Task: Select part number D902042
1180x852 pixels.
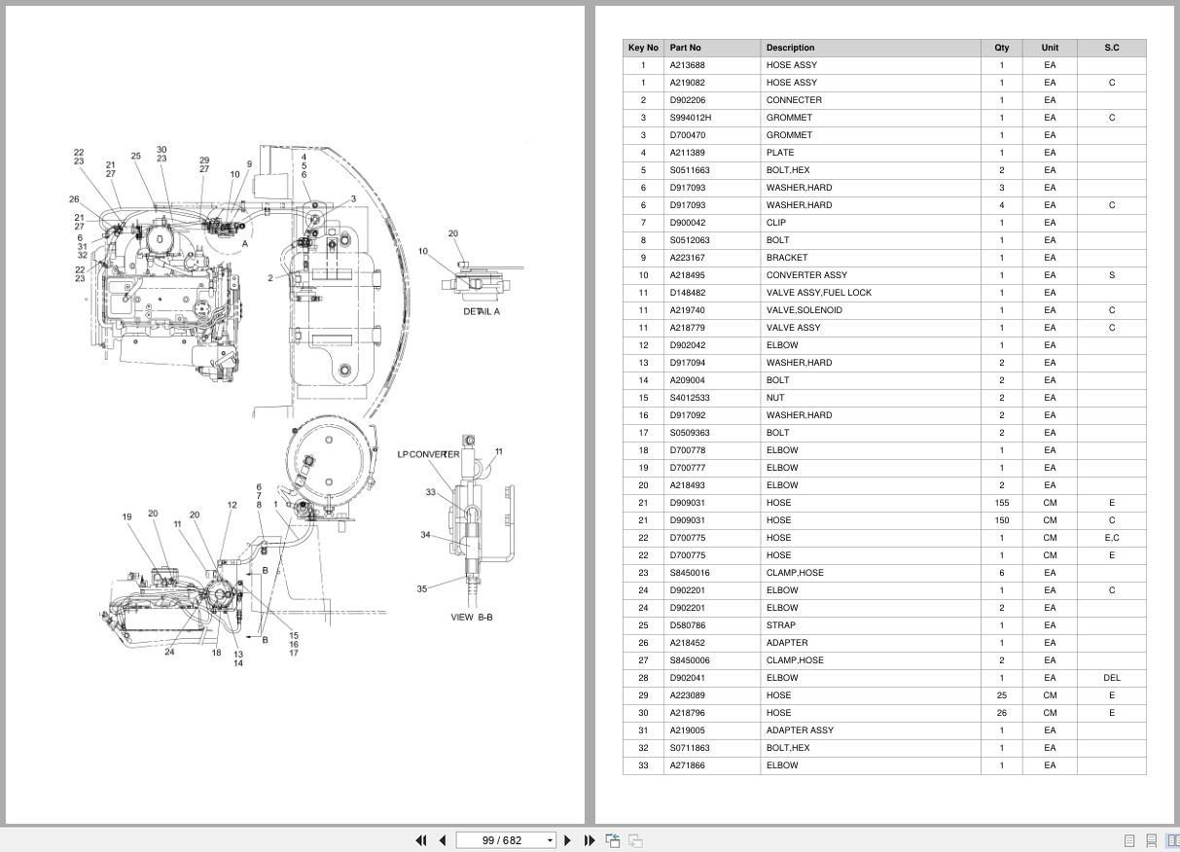Action: (688, 345)
